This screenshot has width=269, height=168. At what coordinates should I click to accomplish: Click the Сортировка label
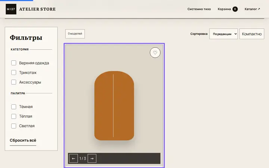(199, 34)
